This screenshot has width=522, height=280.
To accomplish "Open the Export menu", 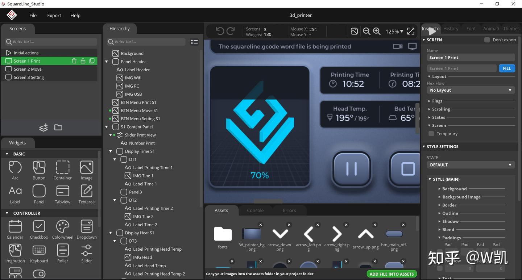I will click(54, 16).
